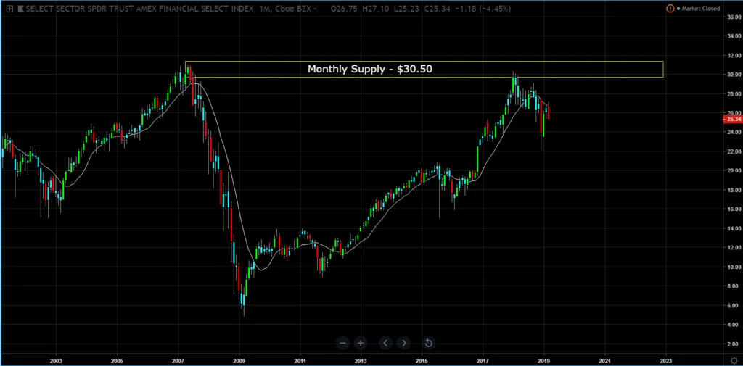Click the 2023 label on the time axis
Screen dimensions: 743x366
666,359
